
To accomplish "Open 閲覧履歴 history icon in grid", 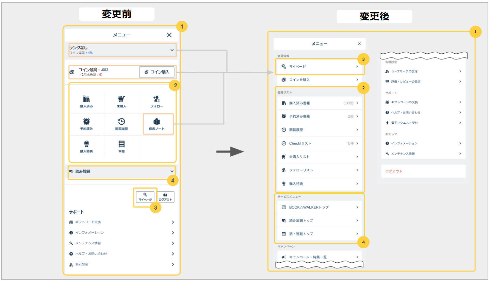I will tap(121, 122).
